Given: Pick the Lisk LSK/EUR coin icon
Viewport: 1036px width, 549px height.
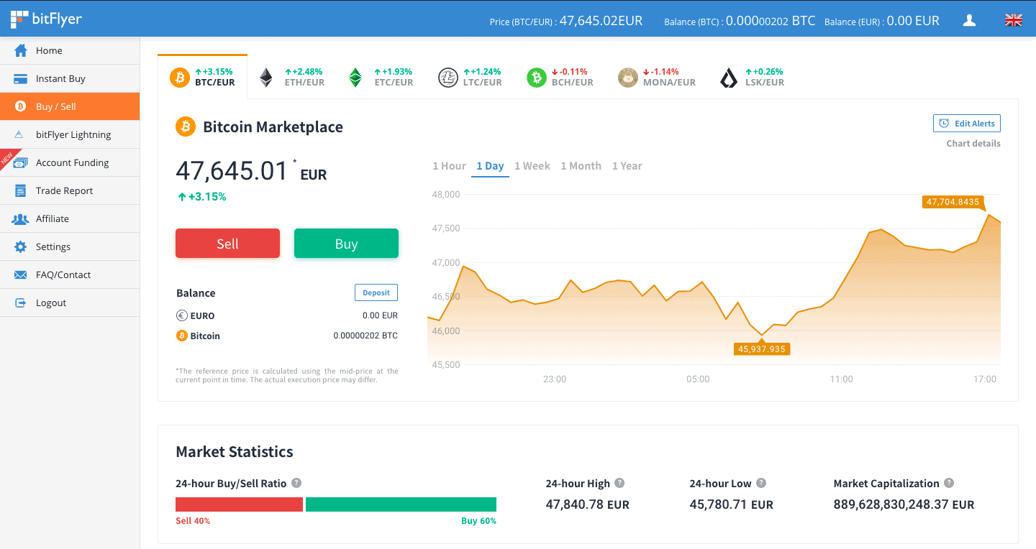Looking at the screenshot, I should click(x=729, y=78).
